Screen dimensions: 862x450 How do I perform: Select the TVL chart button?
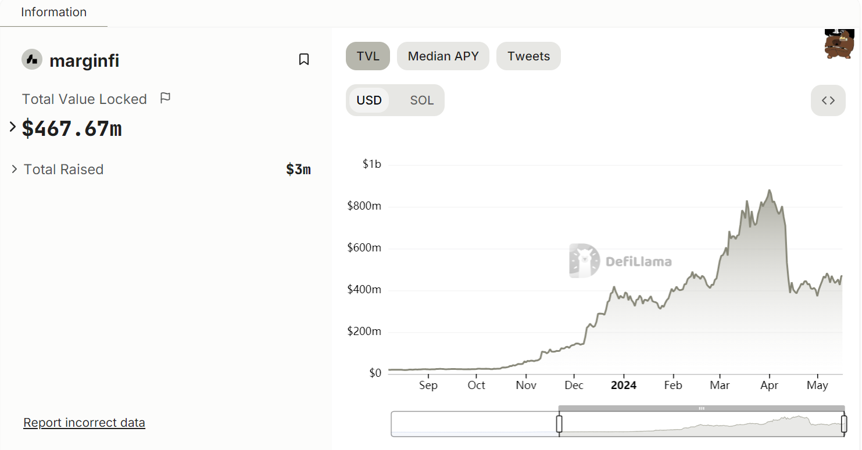click(368, 56)
